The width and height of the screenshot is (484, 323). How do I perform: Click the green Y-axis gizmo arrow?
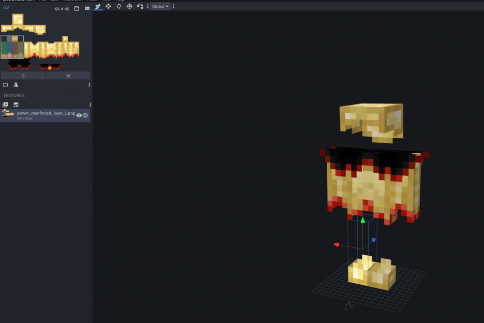[363, 220]
